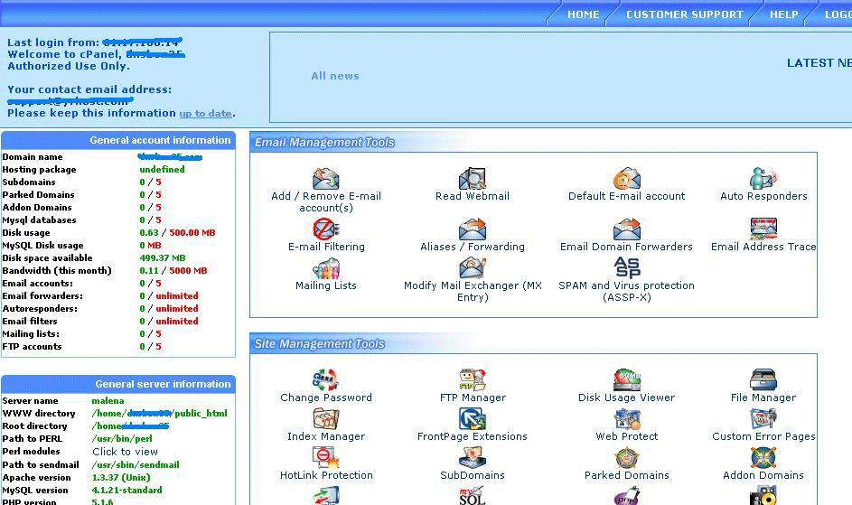This screenshot has height=505, width=852.
Task: Click the 'General server information' header
Action: (x=163, y=384)
